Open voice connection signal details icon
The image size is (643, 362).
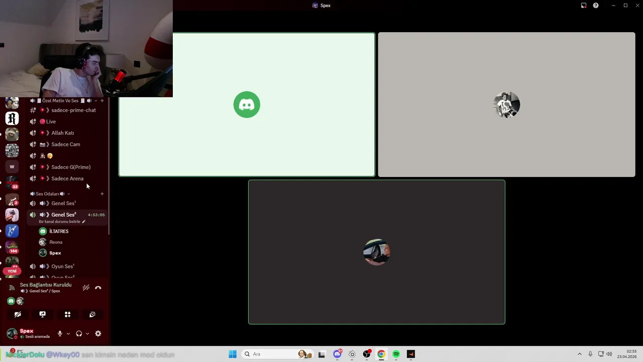[x=12, y=288]
